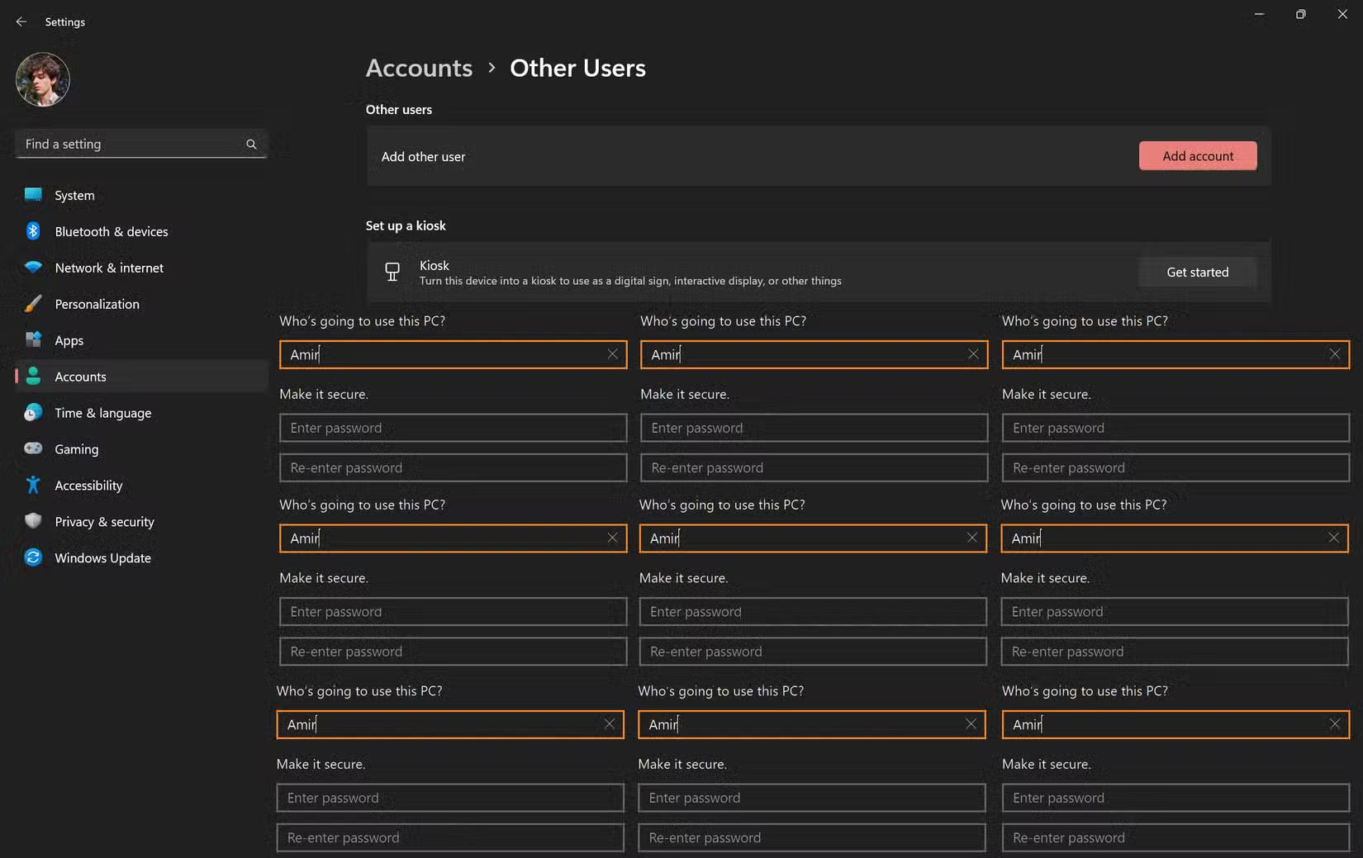Click Get started for Kiosk

1197,272
